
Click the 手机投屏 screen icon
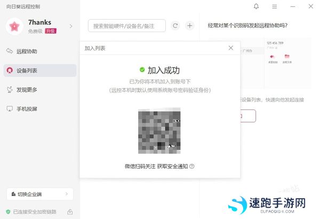[10, 108]
